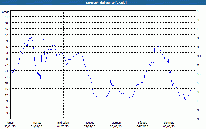The width and height of the screenshot is (206, 129).
Task: Select the 30 y-axis value
Action: pyautogui.click(x=8, y=113)
